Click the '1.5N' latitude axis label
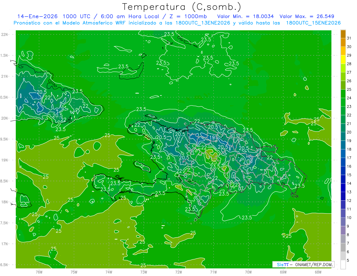Viewport: 357px width, 276px height. [4, 55]
